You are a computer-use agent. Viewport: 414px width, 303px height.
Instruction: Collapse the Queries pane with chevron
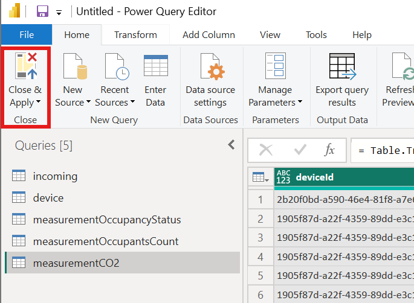coord(231,145)
